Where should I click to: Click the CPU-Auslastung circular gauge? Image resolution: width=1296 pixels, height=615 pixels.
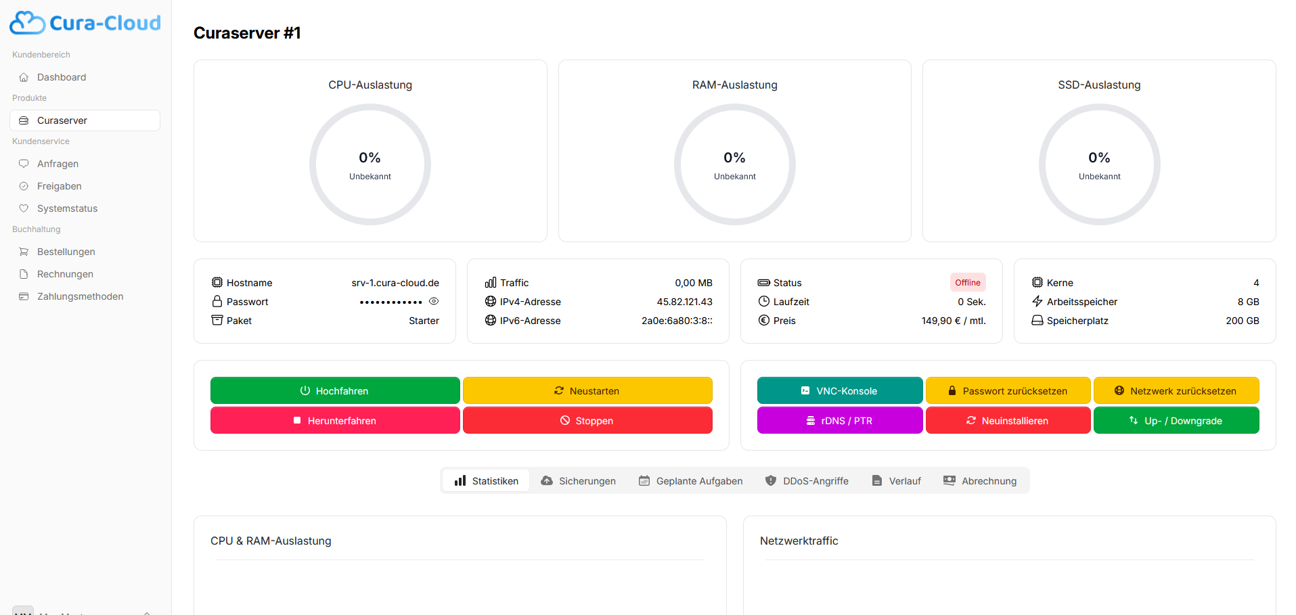pyautogui.click(x=370, y=164)
